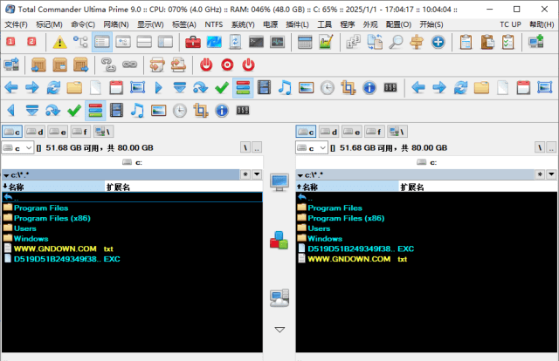Click the red circular record-style power icon

click(227, 65)
